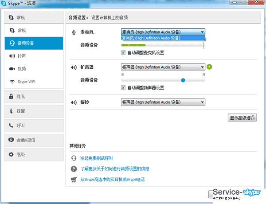Click the speaker icon beside 扩音器
Image resolution: width=266 pixels, height=204 pixels.
(74, 67)
